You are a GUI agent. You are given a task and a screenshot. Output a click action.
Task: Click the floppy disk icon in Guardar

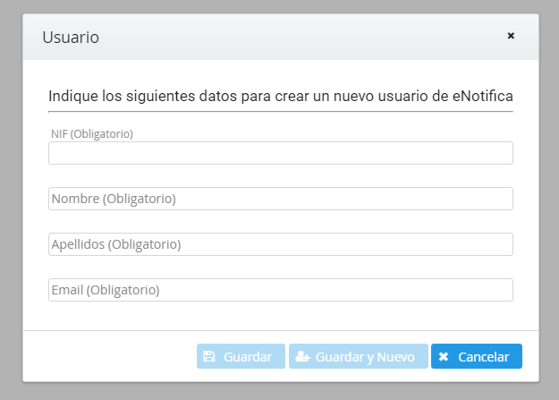coord(209,356)
